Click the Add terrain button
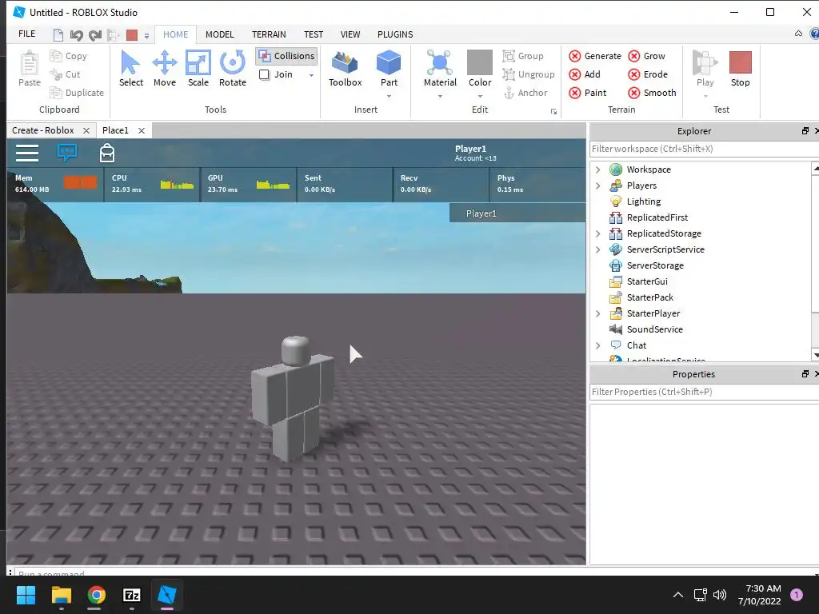The width and height of the screenshot is (819, 614). click(585, 74)
